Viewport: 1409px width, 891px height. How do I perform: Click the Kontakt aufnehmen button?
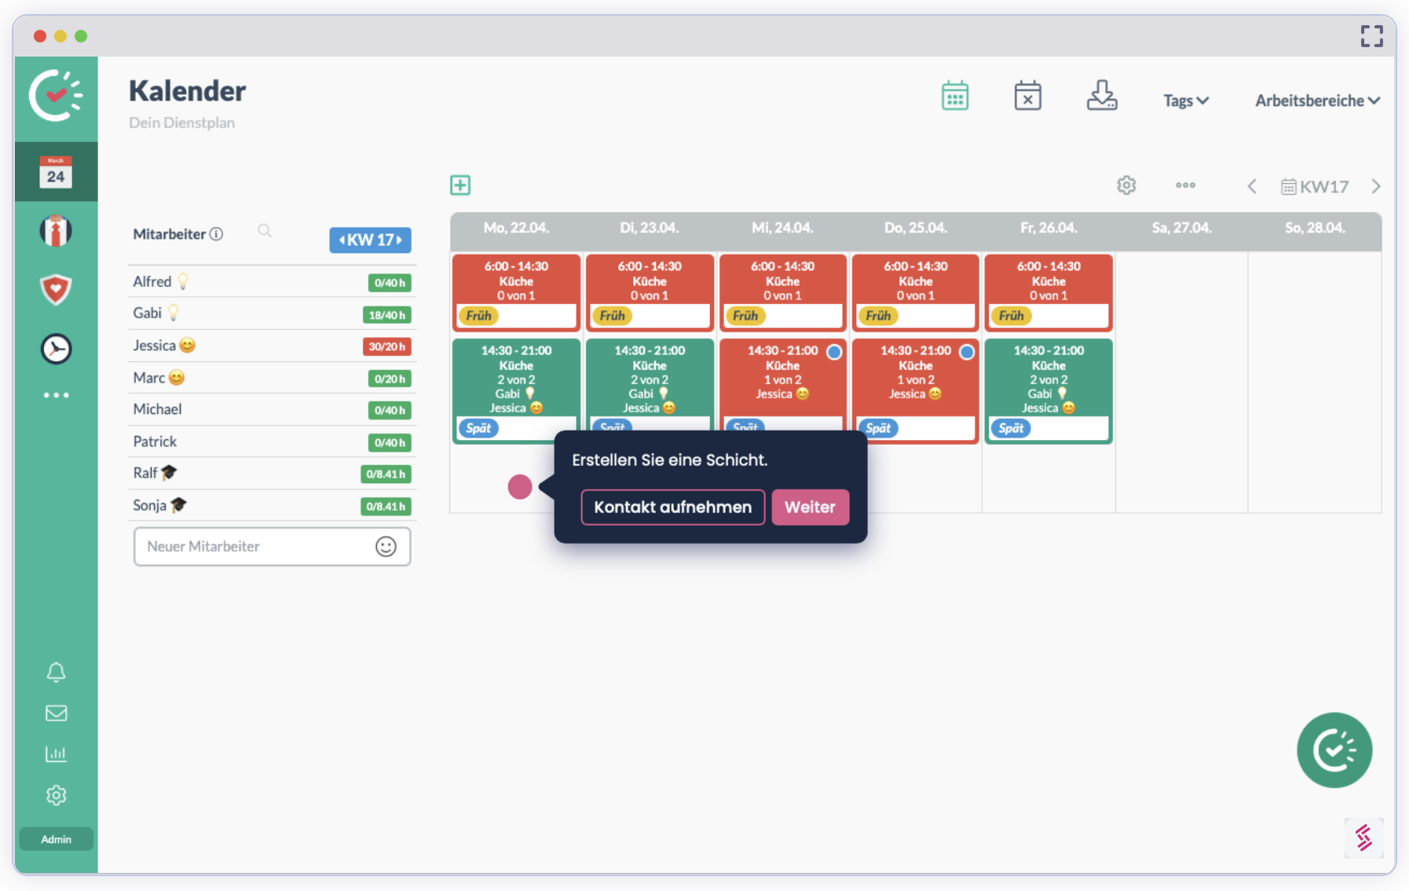[x=672, y=508]
